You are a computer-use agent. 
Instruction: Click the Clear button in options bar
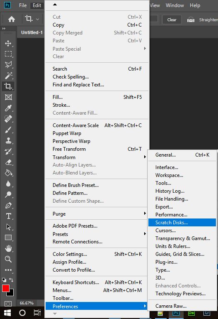pos(172,20)
